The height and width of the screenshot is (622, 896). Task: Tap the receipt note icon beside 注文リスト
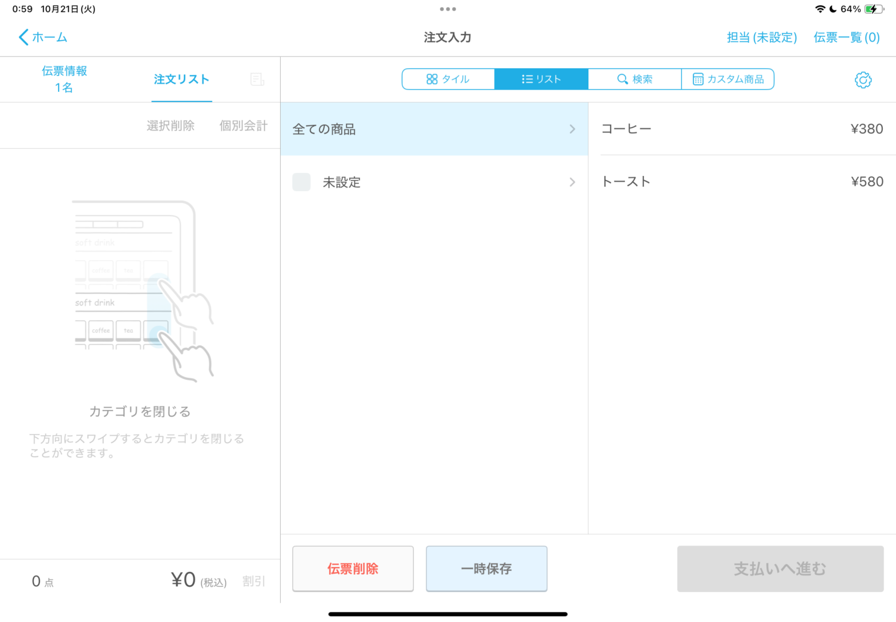pos(257,79)
